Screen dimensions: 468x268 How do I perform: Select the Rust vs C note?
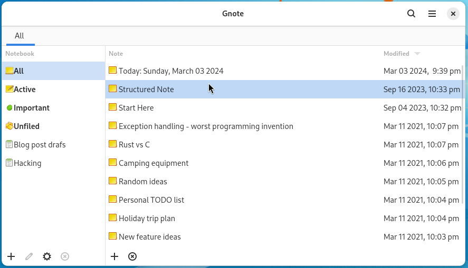[x=134, y=145]
